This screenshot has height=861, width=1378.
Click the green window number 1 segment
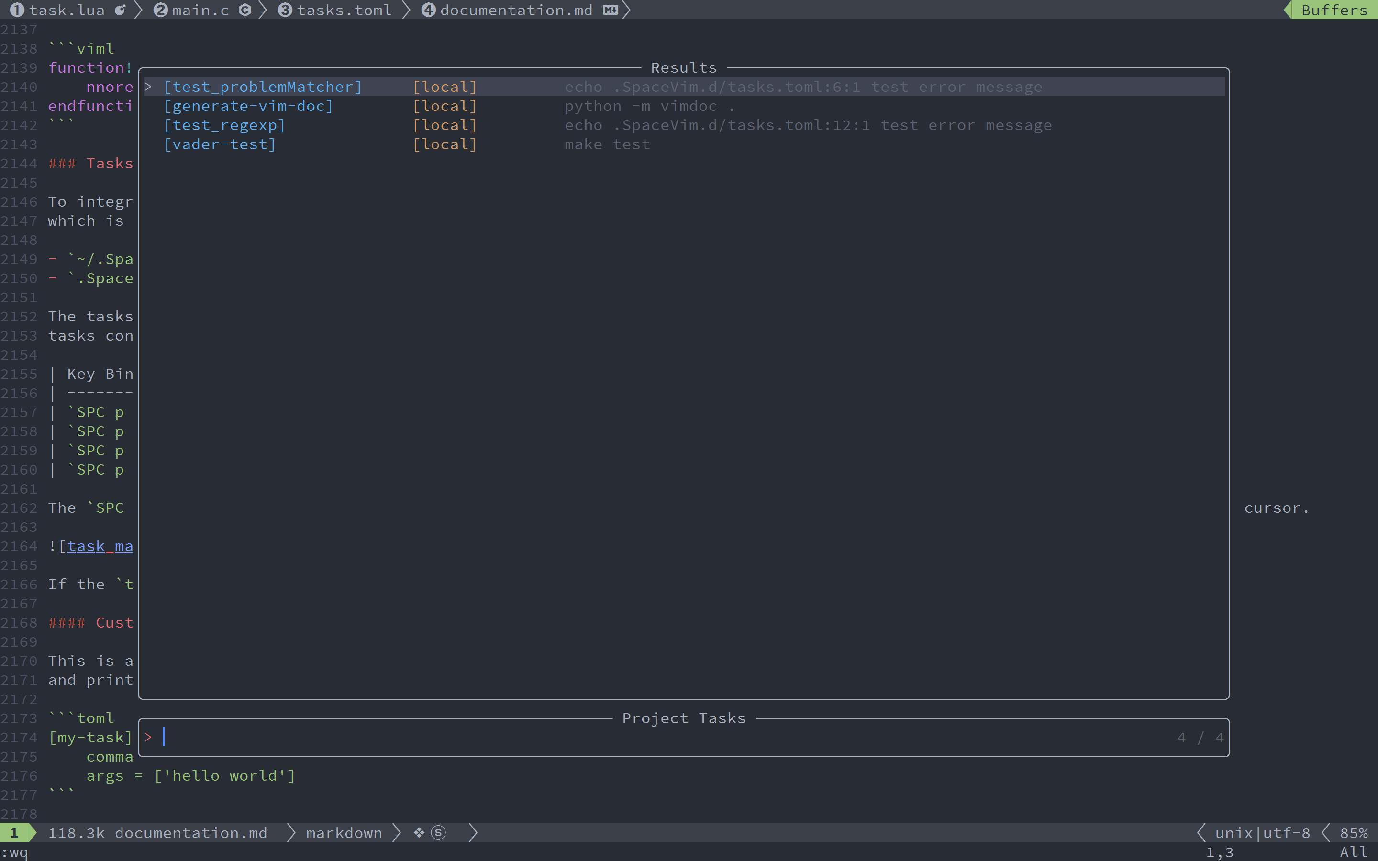[14, 832]
